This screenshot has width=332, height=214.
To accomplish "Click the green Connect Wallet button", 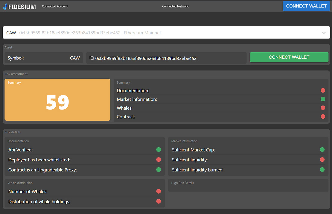I will coord(289,57).
